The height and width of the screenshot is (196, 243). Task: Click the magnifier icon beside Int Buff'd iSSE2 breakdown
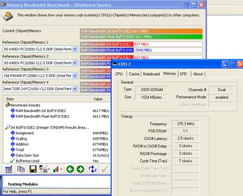click(7, 127)
